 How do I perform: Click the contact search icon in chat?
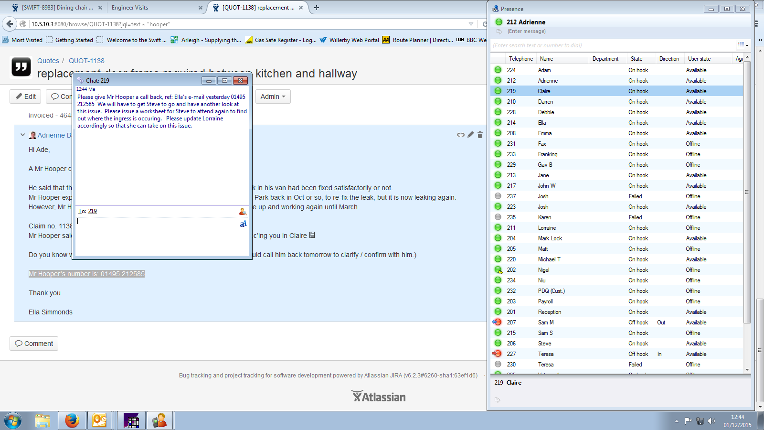[243, 211]
